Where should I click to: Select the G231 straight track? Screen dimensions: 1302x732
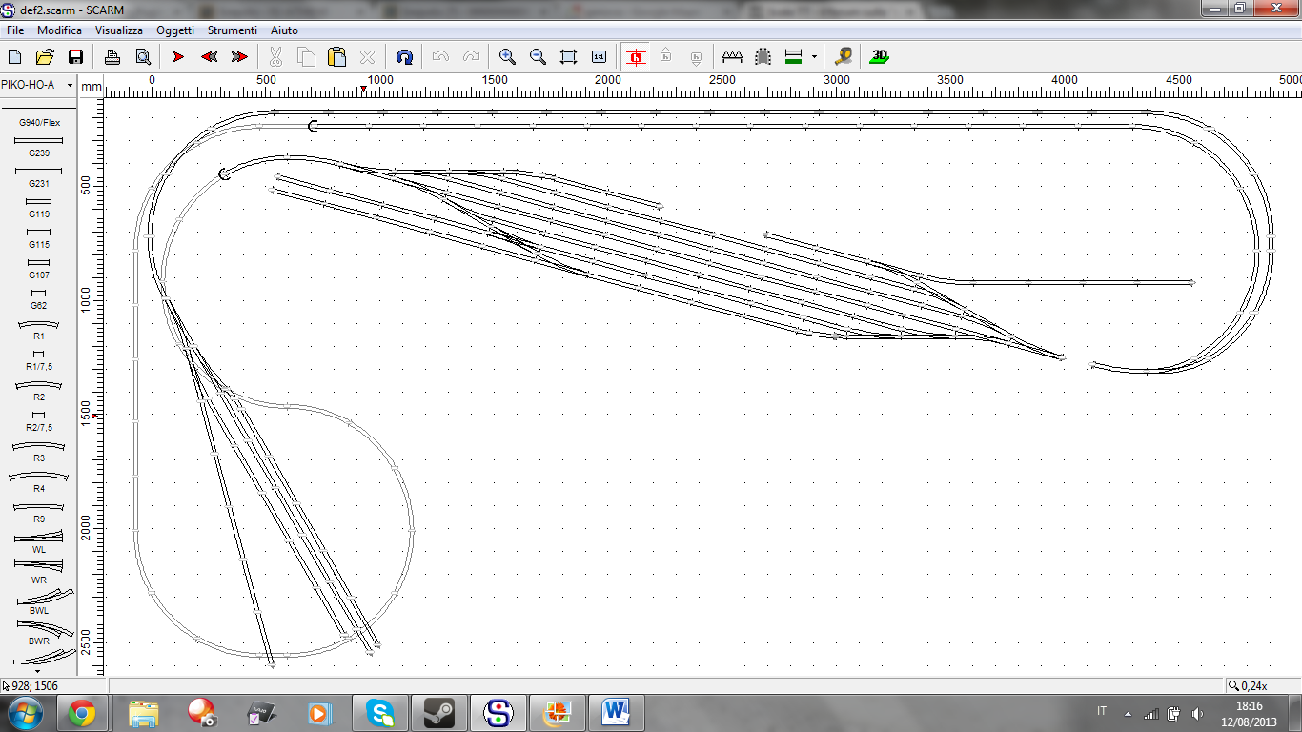tap(38, 176)
